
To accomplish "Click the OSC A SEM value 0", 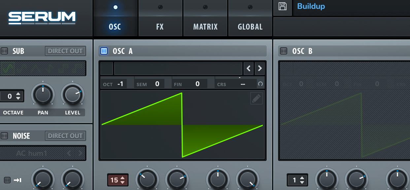I will coord(157,84).
